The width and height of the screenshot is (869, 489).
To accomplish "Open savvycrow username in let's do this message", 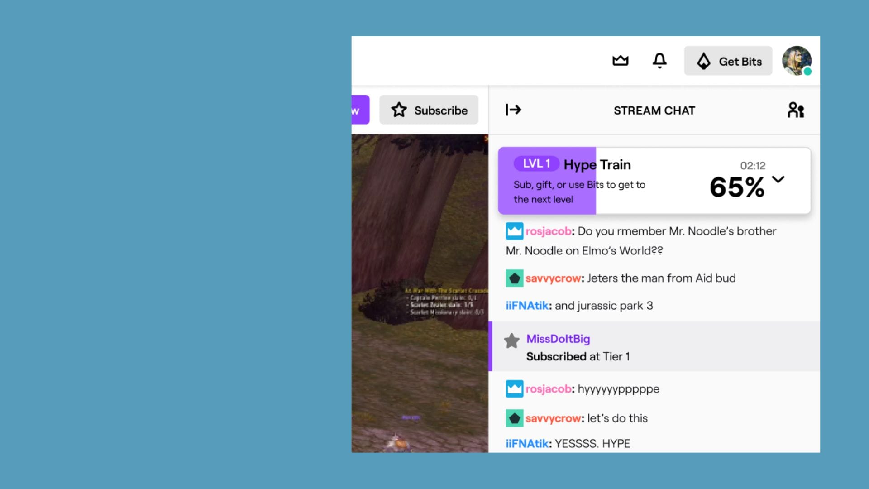I will click(x=553, y=418).
